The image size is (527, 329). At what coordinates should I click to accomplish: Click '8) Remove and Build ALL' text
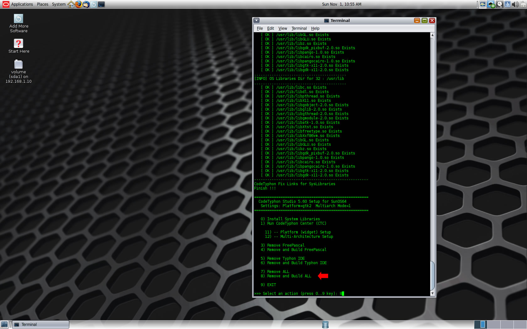(286, 276)
